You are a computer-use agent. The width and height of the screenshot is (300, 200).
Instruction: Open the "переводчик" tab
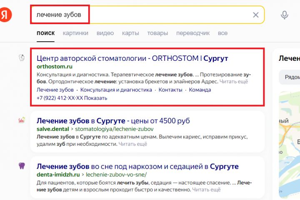click(x=192, y=33)
